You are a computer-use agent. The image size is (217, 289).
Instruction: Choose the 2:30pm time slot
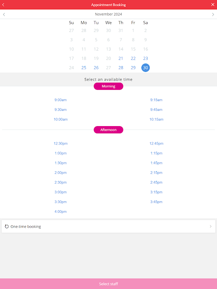pyautogui.click(x=60, y=182)
